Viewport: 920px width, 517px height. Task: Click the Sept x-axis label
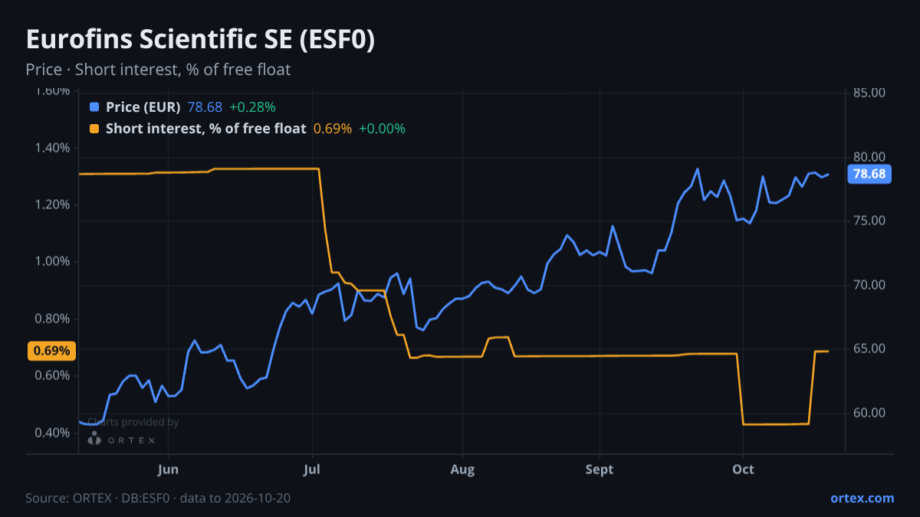pyautogui.click(x=600, y=470)
